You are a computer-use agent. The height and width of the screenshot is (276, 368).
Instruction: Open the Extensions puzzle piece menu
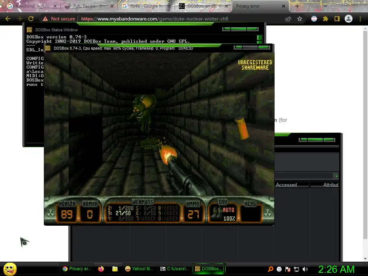coord(326,19)
